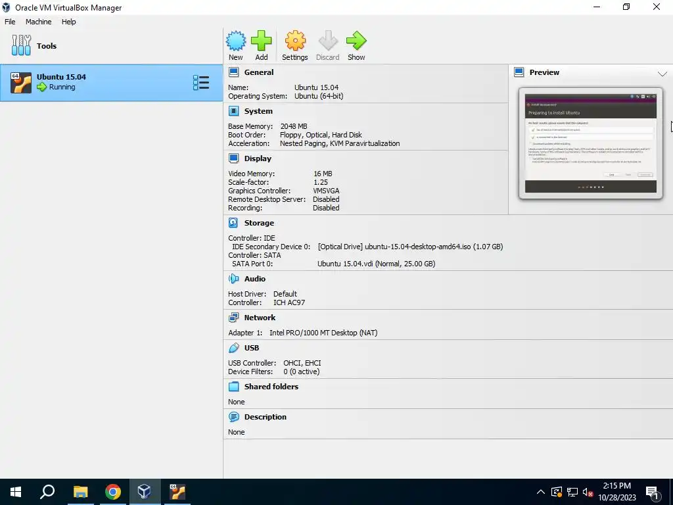673x505 pixels.
Task: Click the Discard toolbar icon
Action: click(328, 41)
